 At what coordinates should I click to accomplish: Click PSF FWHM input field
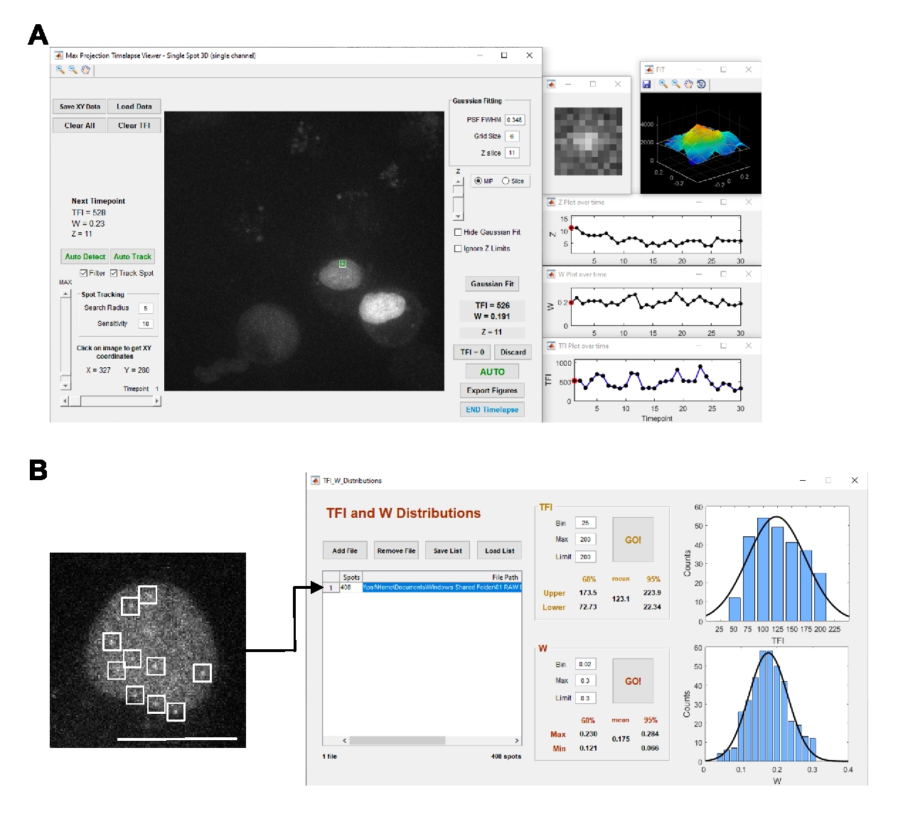515,120
